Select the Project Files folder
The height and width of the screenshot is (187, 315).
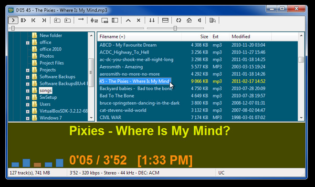pyautogui.click(x=52, y=63)
